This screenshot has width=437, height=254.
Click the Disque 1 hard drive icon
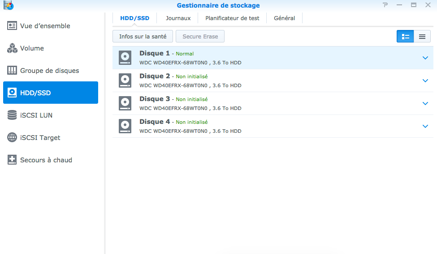pos(125,58)
